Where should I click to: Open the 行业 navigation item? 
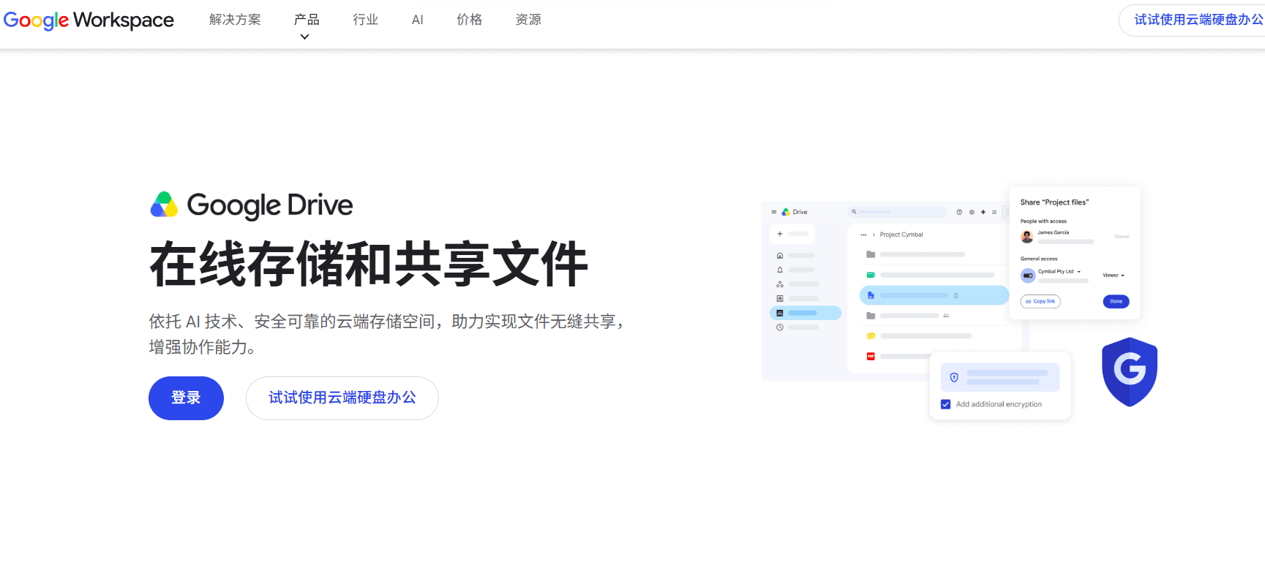click(366, 20)
